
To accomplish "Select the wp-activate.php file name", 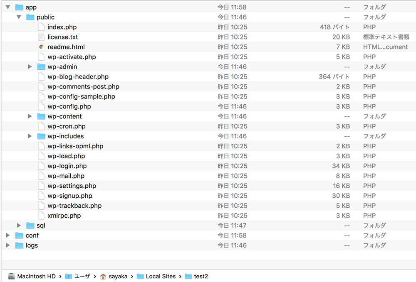I will (72, 56).
